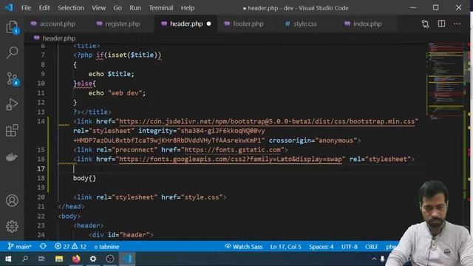Screen dimensions: 473x266
Task: Open Task View on the taskbar
Action: (41, 259)
